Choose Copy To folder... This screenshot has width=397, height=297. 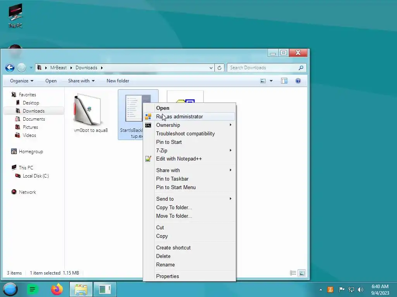(x=189, y=208)
